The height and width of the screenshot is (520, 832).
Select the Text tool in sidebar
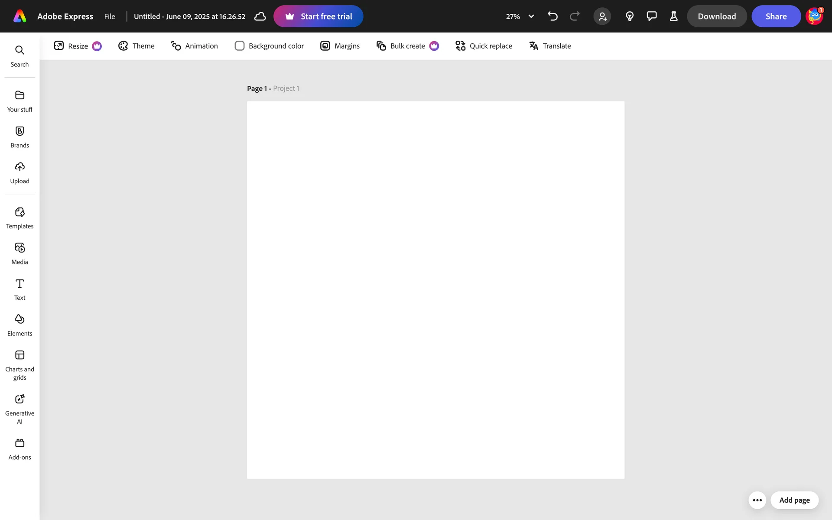19,289
